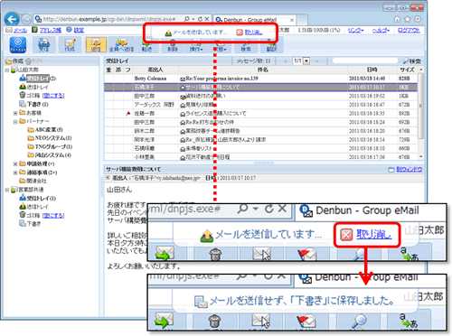452x336 pixels.
Task: Click the browser tools gear icon
Action: (x=418, y=19)
